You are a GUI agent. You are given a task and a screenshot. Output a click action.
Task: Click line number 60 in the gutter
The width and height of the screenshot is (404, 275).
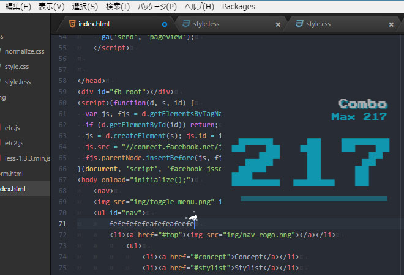[x=62, y=103]
